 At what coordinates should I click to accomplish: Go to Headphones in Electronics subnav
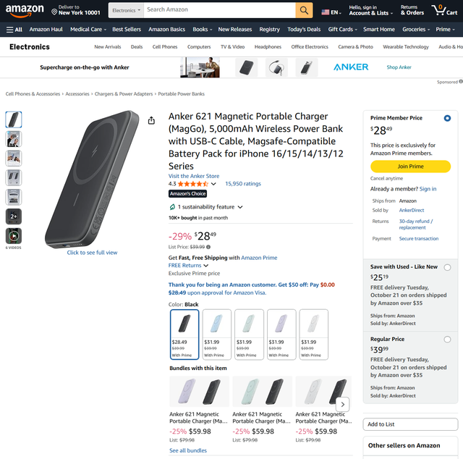268,47
